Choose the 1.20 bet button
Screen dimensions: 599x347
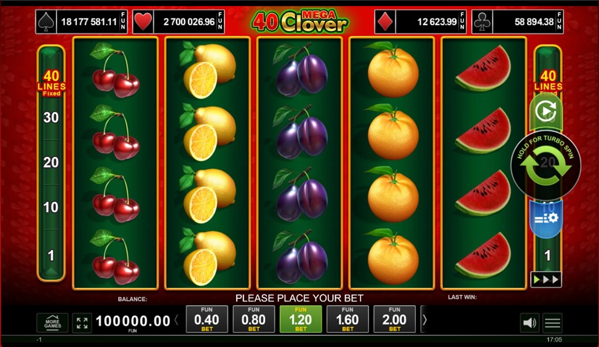[x=301, y=319]
